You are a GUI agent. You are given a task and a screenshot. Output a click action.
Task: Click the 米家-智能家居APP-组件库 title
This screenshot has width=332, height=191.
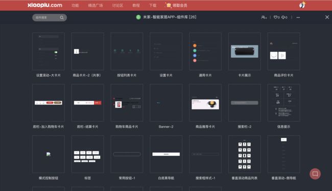pos(170,17)
